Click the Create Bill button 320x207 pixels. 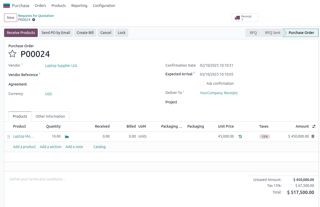tap(85, 33)
